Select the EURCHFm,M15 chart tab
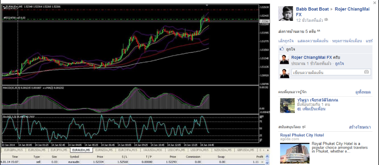Image resolution: width=379 pixels, height=165 pixels. point(127,150)
